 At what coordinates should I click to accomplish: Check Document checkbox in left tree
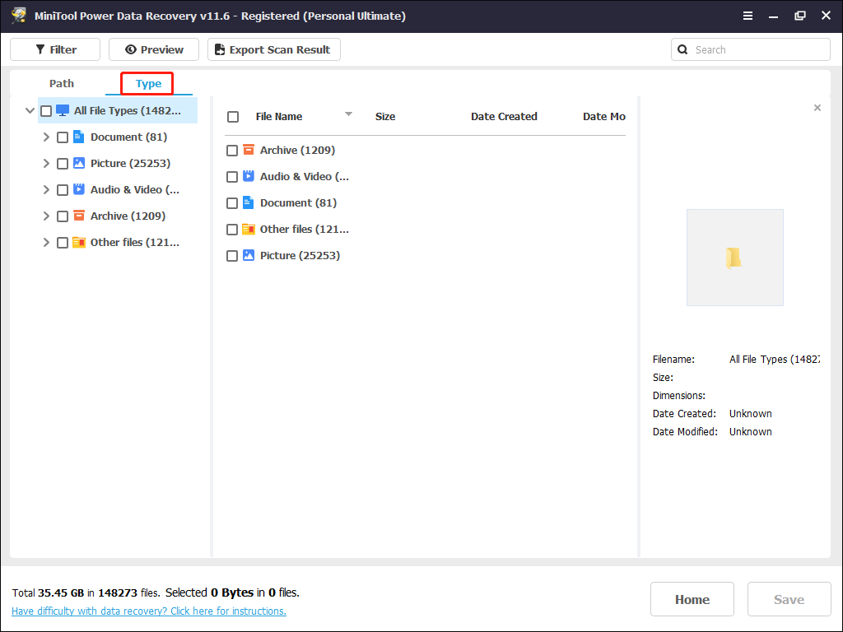(63, 137)
